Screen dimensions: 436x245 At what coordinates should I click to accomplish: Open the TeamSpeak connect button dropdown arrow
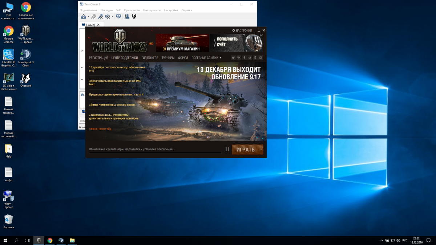click(88, 16)
